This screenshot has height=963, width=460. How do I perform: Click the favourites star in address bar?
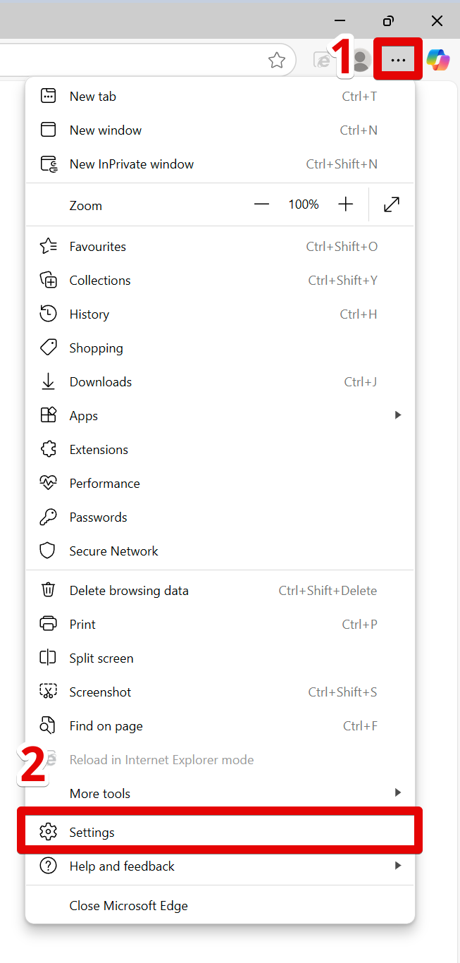[277, 61]
